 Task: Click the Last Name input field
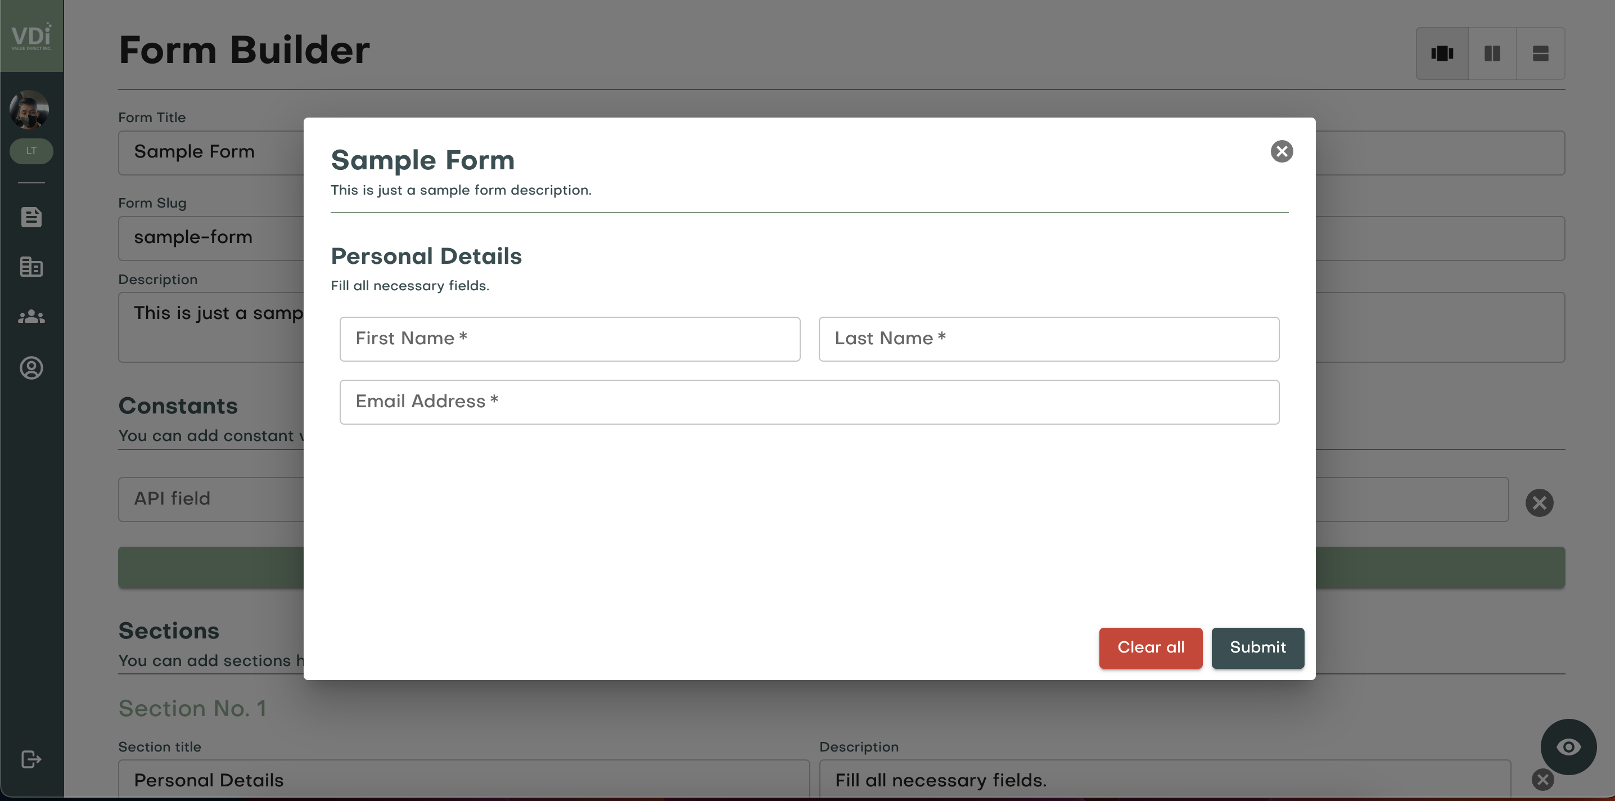pos(1048,339)
